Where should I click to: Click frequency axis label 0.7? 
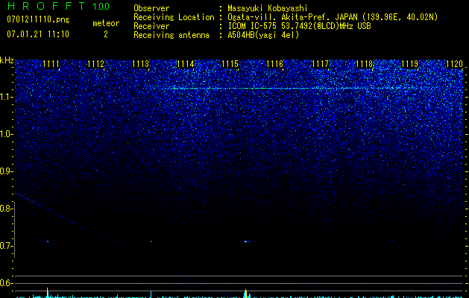[6, 246]
